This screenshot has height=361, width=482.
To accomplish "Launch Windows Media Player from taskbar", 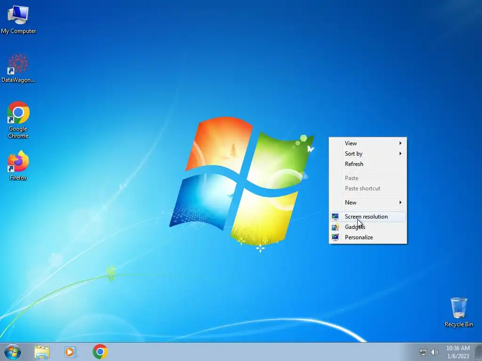I will (71, 352).
